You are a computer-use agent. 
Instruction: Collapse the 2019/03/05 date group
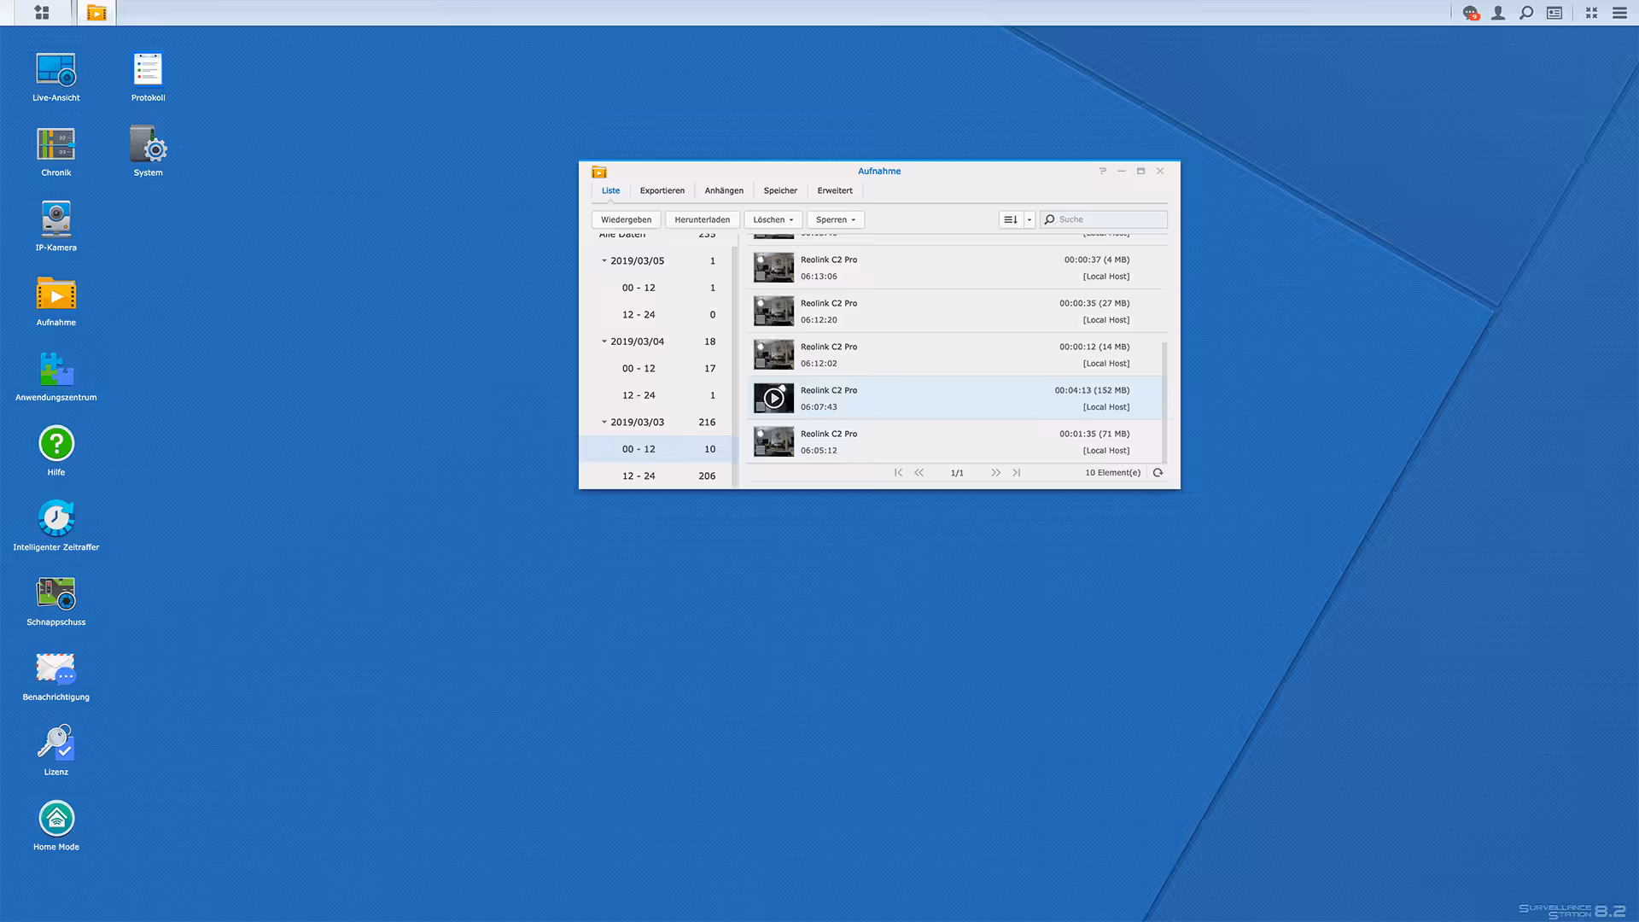604,261
